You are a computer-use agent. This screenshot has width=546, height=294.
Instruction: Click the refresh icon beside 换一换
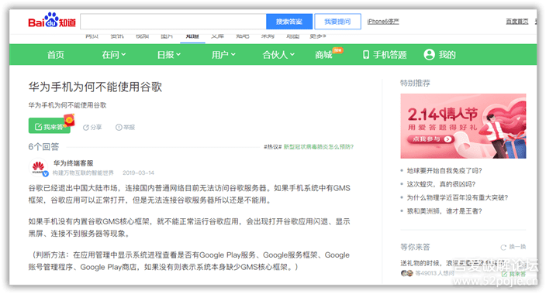(x=503, y=247)
